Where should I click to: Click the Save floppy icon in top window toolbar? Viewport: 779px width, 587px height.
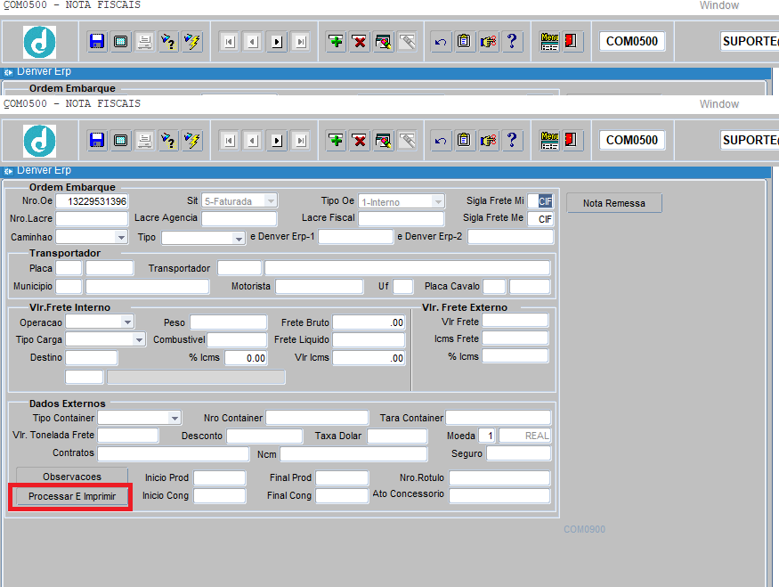click(x=97, y=41)
